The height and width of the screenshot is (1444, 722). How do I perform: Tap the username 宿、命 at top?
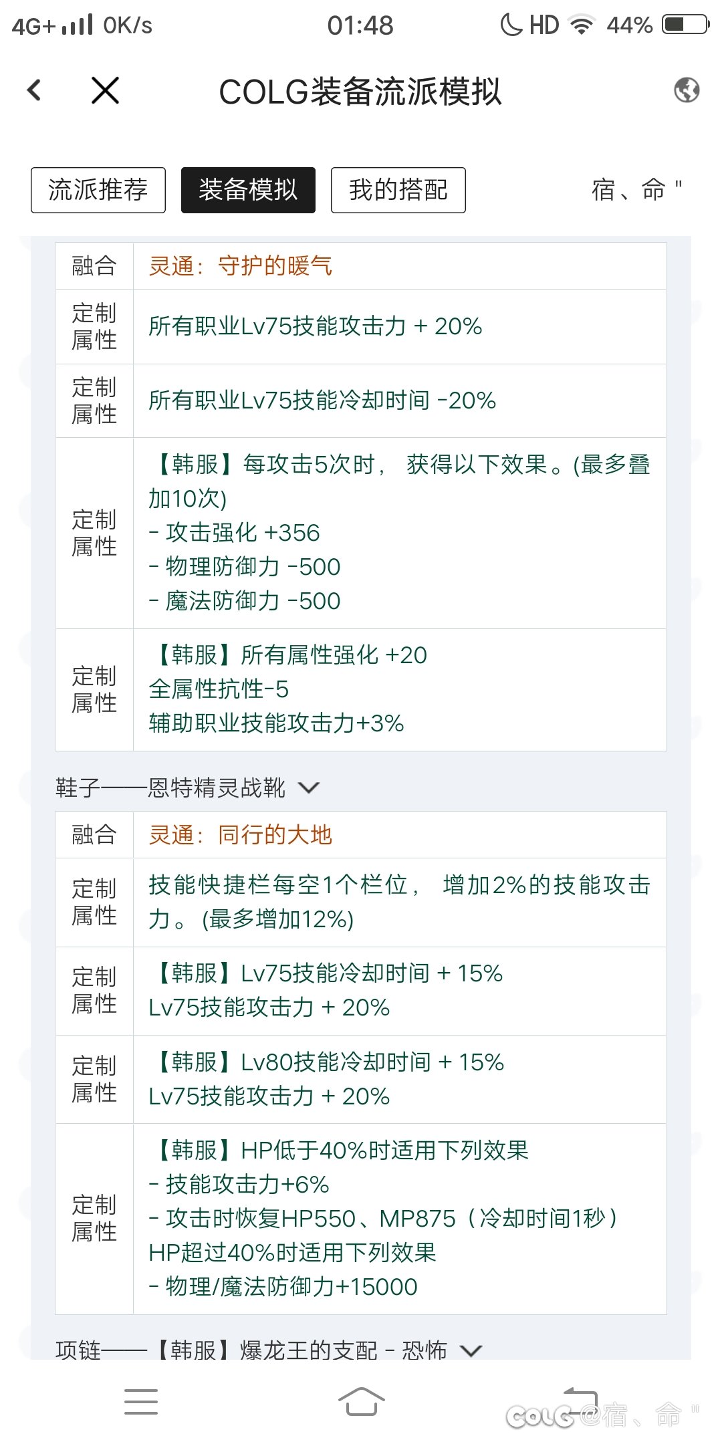[635, 190]
